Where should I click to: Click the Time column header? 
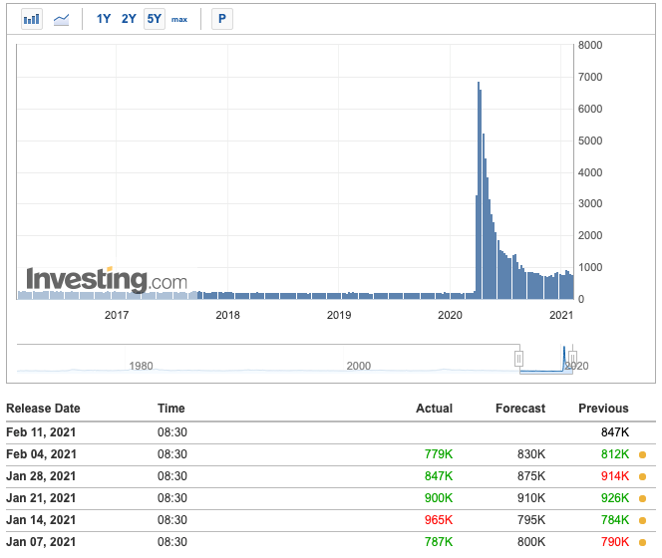point(171,409)
